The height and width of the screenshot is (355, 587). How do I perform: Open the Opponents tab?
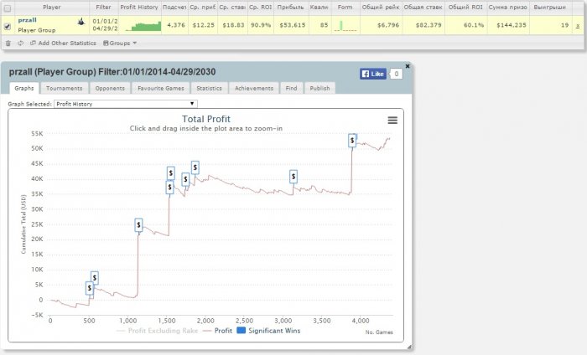[x=110, y=88]
